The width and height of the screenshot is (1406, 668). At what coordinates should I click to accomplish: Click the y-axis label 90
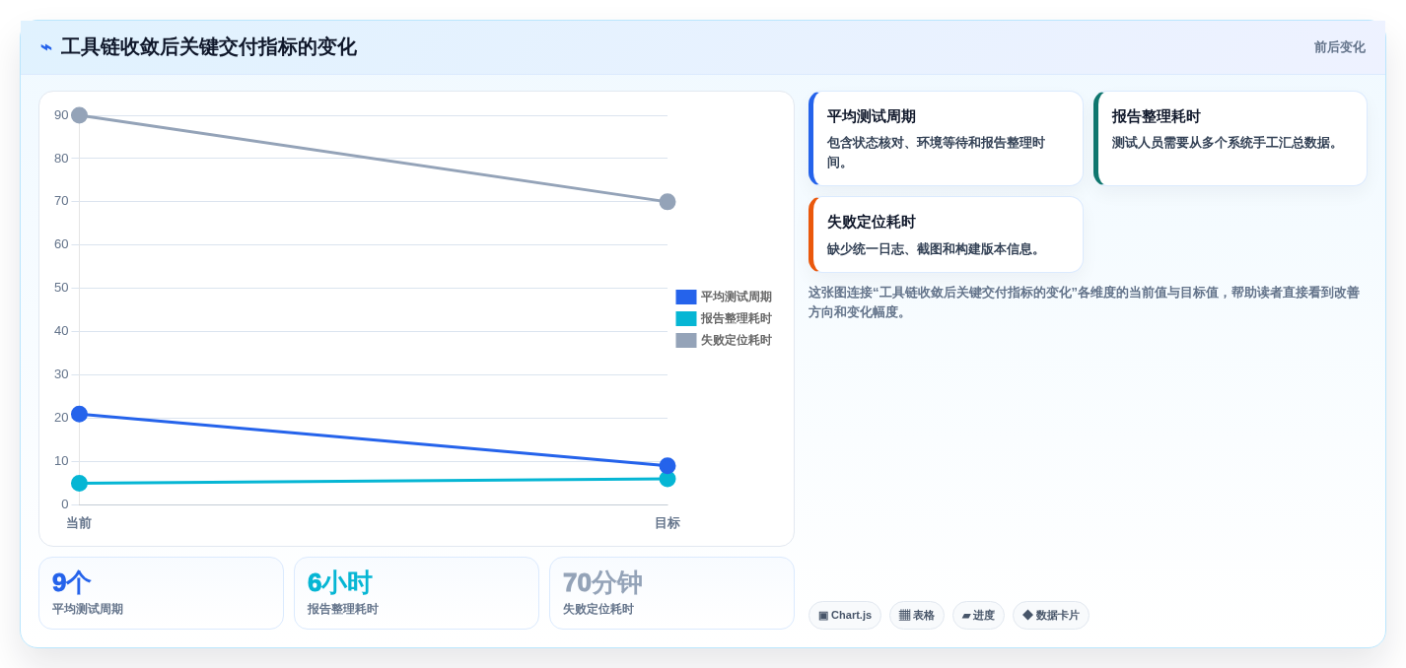[x=61, y=115]
